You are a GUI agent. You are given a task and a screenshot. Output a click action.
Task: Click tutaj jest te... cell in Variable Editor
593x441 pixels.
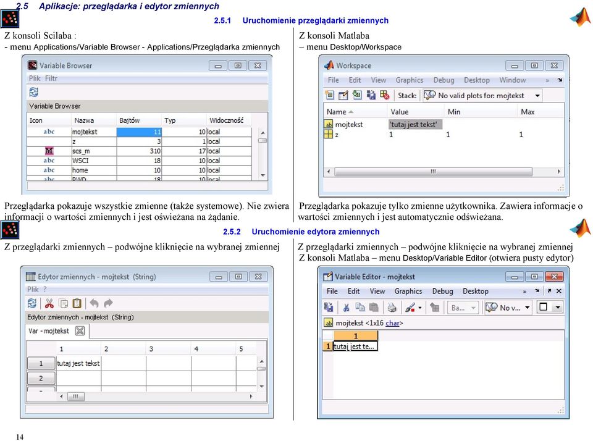pyautogui.click(x=355, y=346)
